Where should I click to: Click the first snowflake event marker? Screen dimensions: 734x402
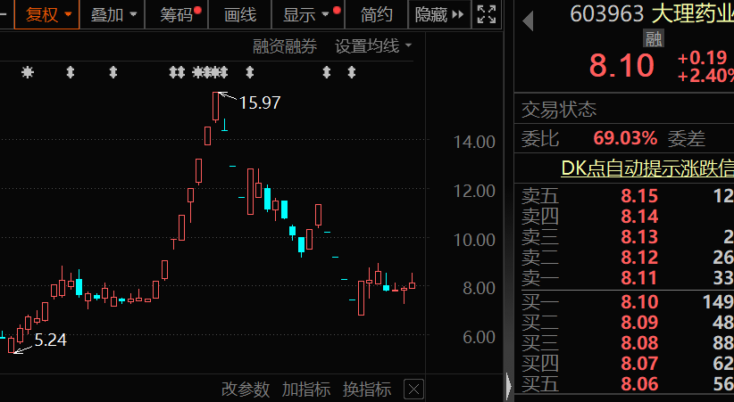(28, 72)
